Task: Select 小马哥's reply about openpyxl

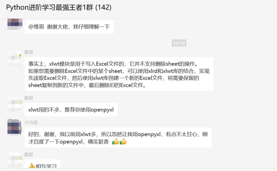Action: click(118, 137)
